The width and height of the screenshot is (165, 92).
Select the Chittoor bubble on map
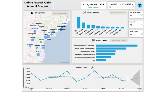[x=38, y=54]
